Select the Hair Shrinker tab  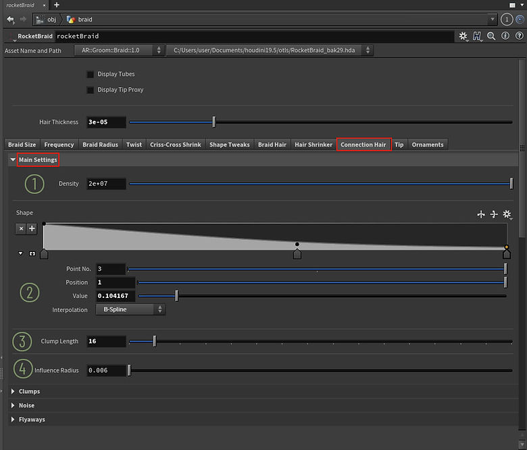pyautogui.click(x=313, y=145)
